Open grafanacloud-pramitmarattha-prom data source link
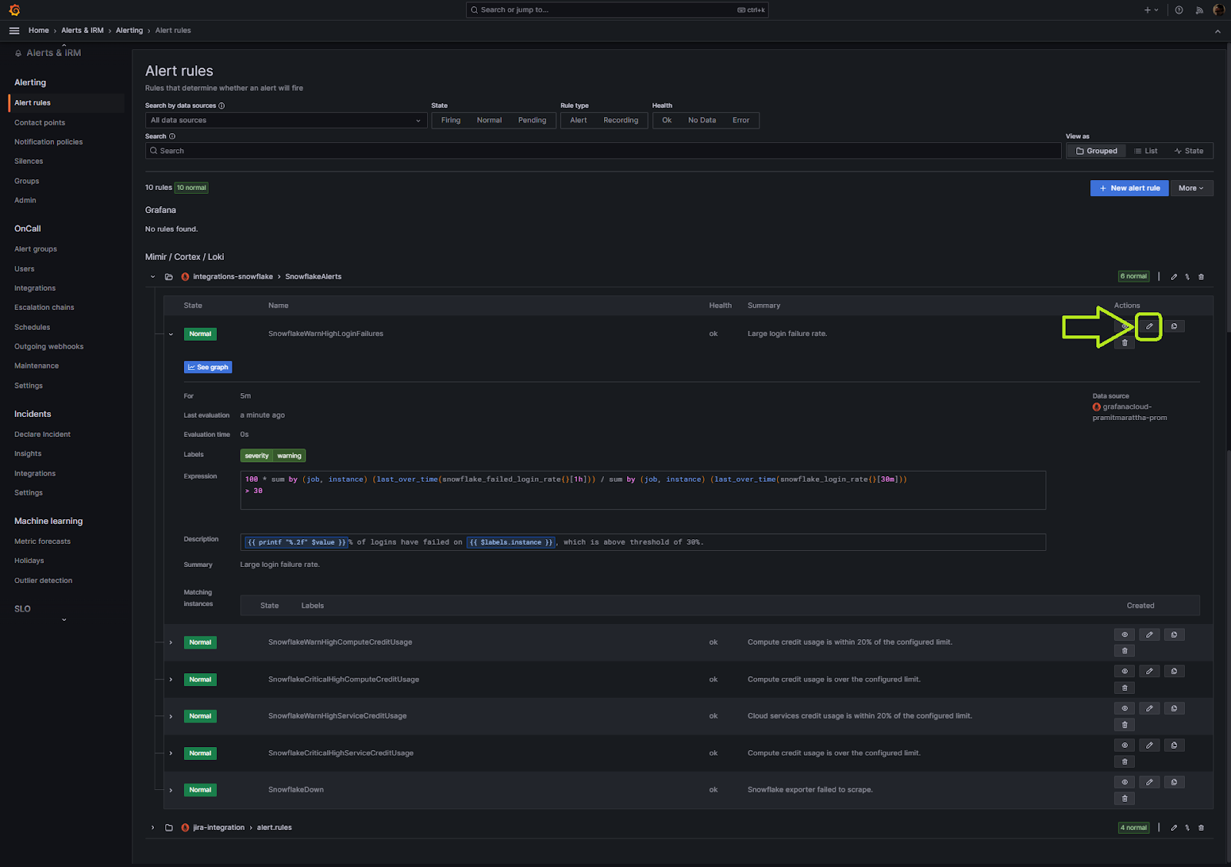Screen dimensions: 1231x867 point(1129,412)
